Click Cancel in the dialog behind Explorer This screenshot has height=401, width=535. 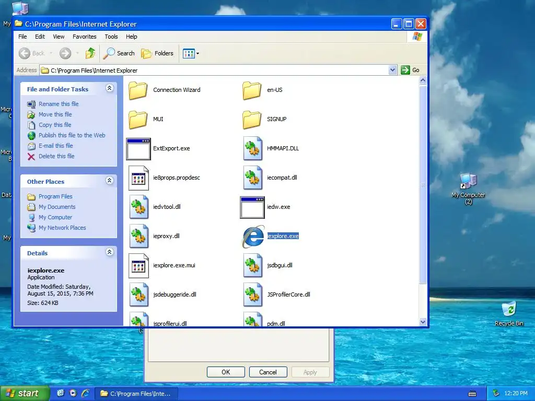point(268,372)
